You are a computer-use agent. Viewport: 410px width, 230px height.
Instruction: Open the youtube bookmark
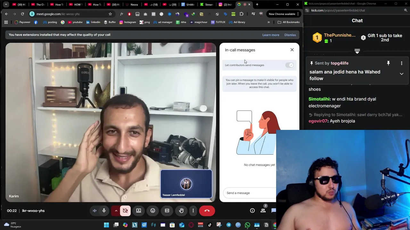(x=75, y=22)
